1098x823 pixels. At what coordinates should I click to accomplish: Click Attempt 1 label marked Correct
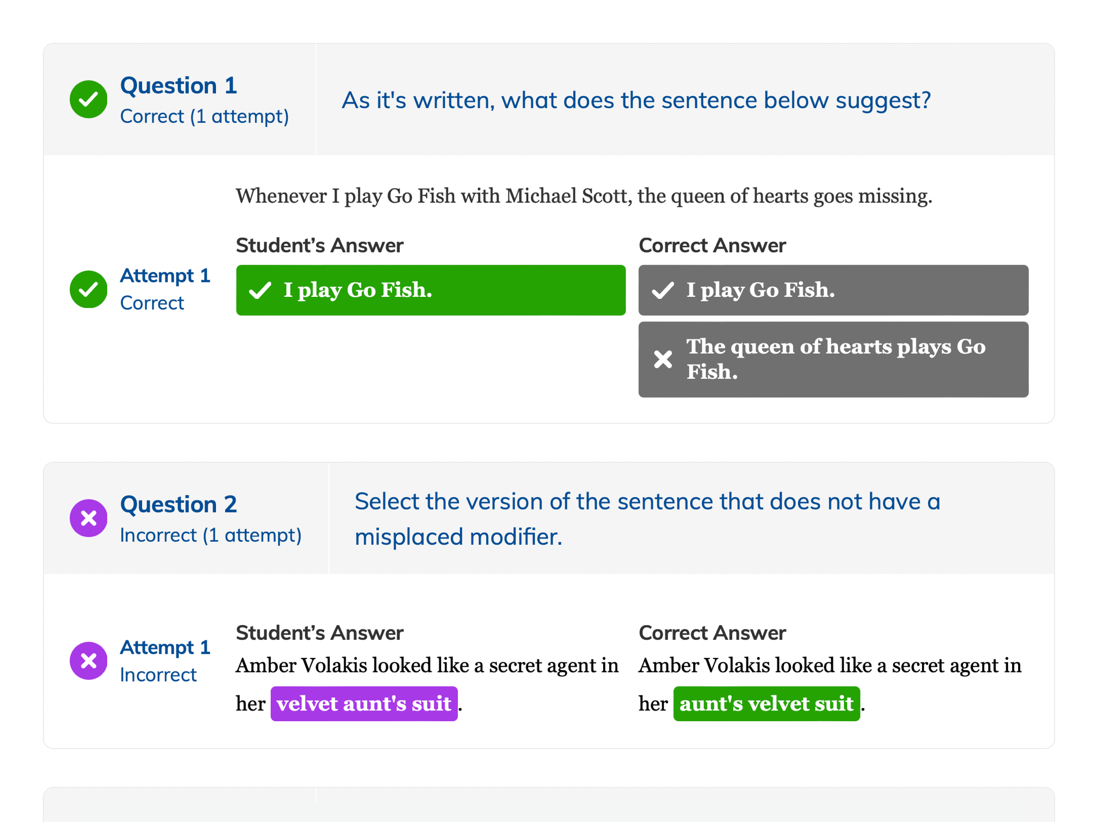click(x=165, y=275)
